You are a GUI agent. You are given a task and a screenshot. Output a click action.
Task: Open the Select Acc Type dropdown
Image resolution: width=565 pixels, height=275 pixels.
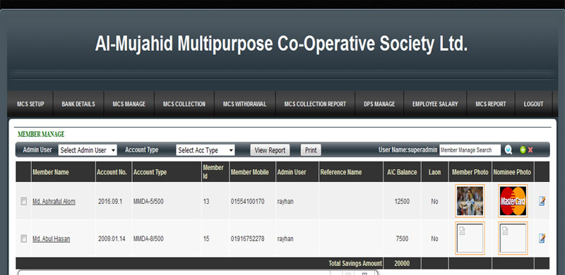point(206,150)
